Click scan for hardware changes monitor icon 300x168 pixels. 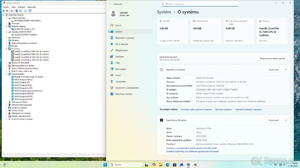tap(30, 11)
